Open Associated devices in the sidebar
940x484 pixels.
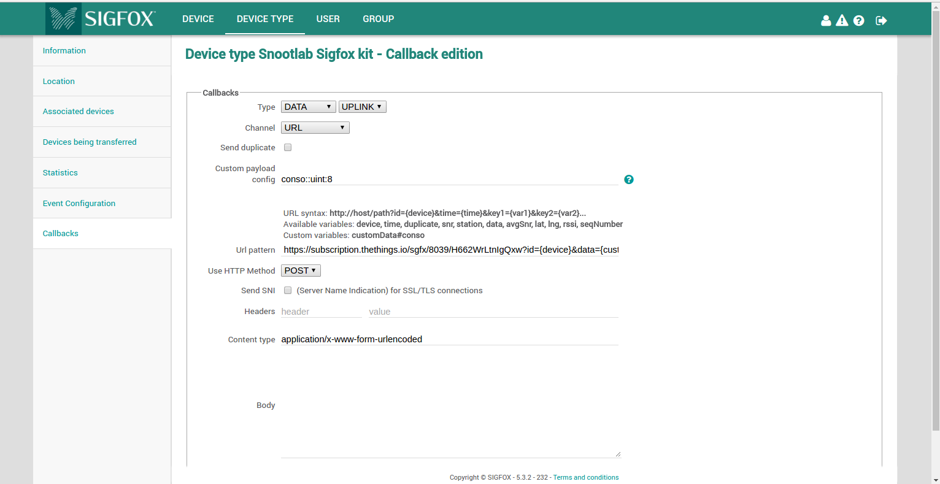pos(102,112)
